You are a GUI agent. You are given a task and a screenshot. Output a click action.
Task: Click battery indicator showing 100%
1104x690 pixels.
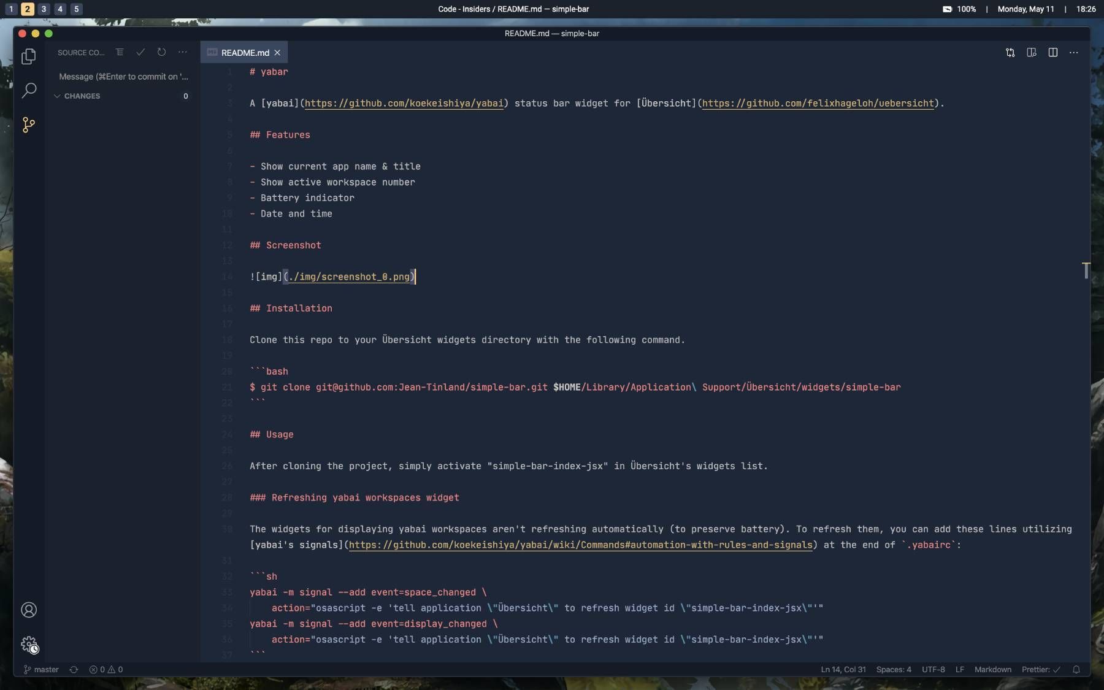pos(959,9)
